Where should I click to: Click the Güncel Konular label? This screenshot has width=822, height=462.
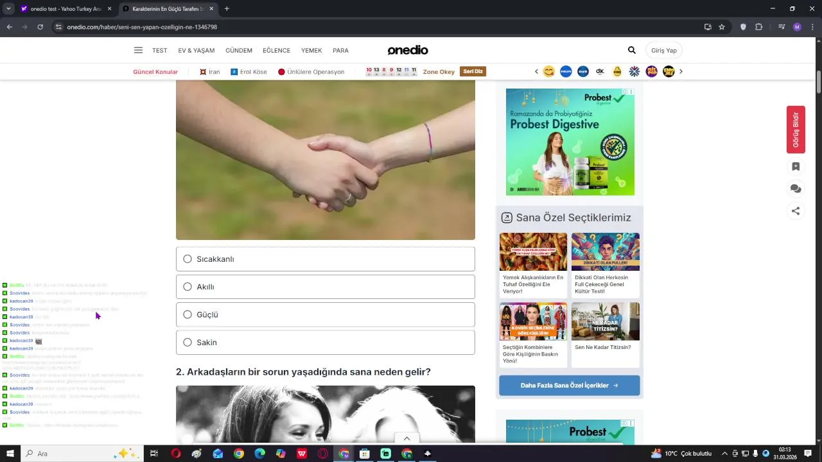(x=155, y=72)
